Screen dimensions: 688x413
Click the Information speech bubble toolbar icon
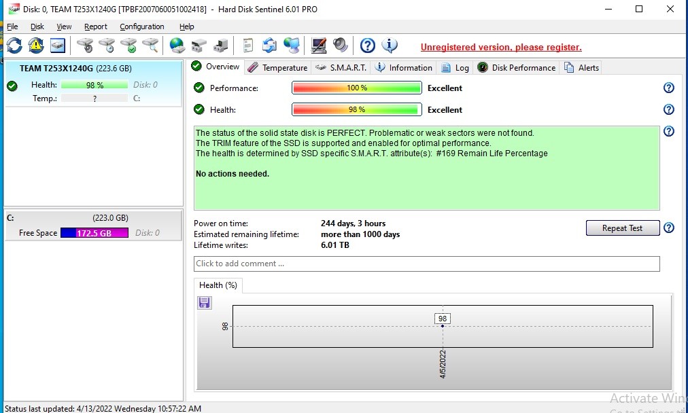pyautogui.click(x=389, y=45)
